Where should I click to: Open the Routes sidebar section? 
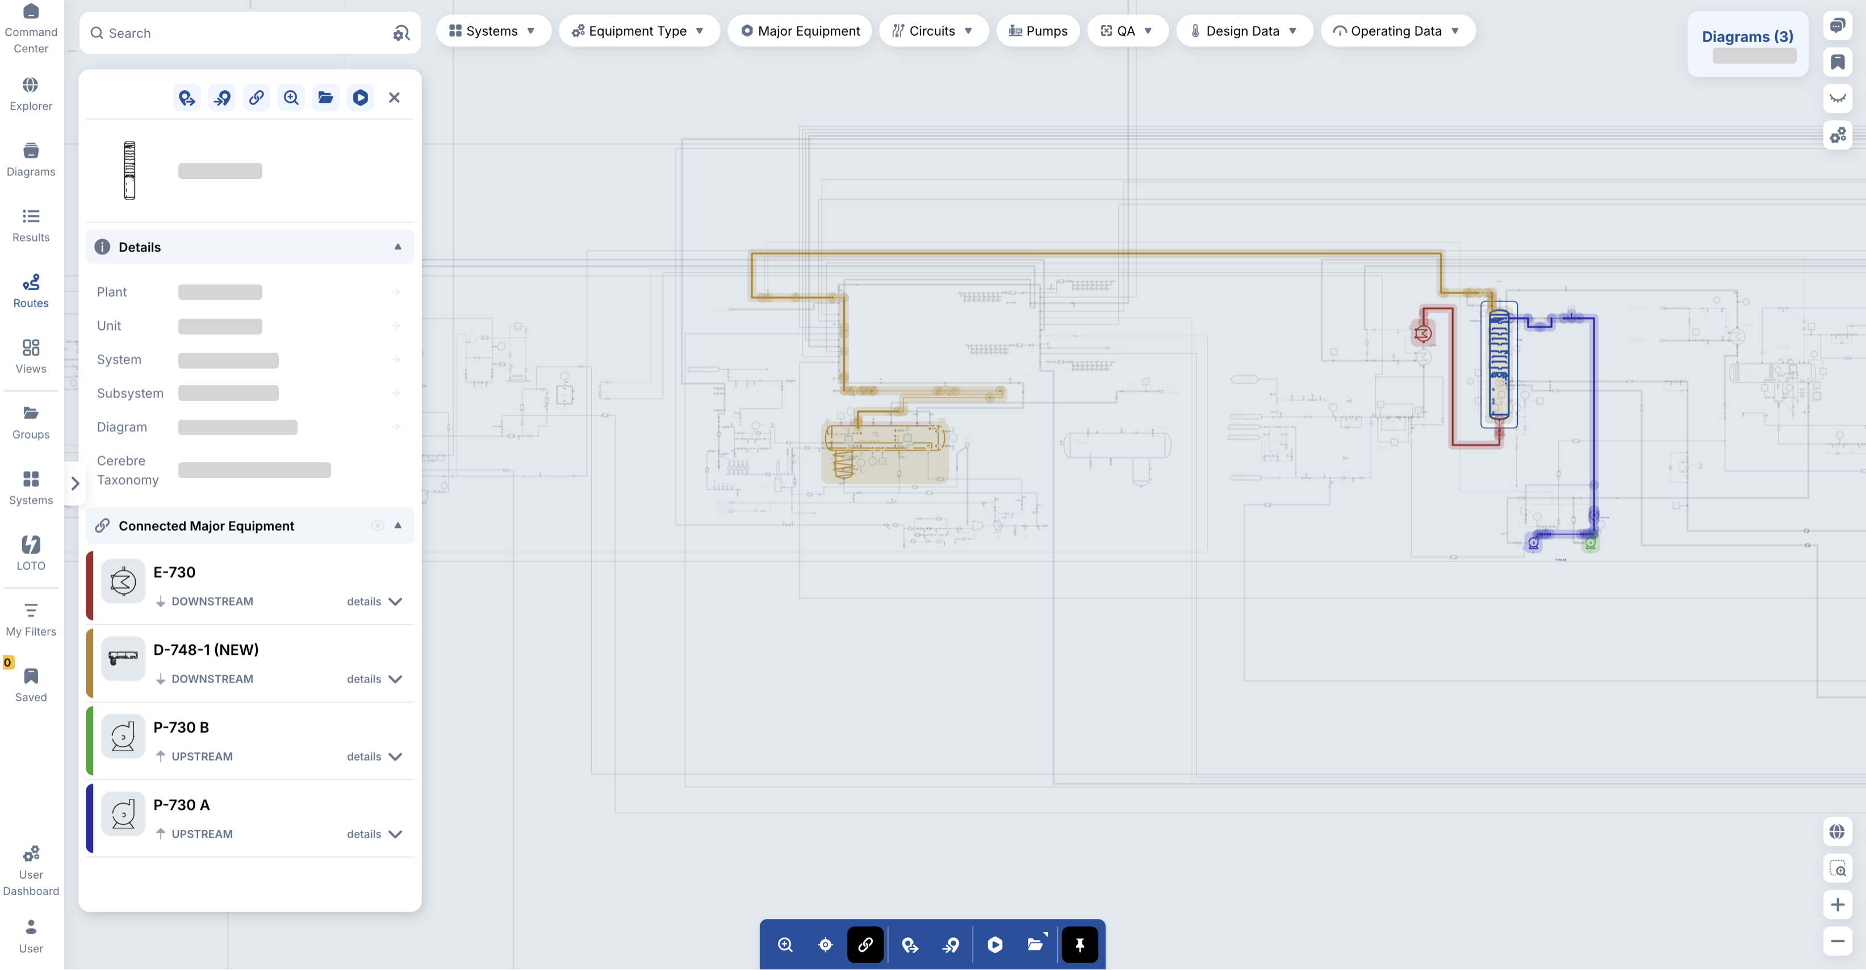click(x=31, y=291)
